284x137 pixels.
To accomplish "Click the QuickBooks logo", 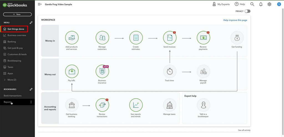I will pos(15,5).
